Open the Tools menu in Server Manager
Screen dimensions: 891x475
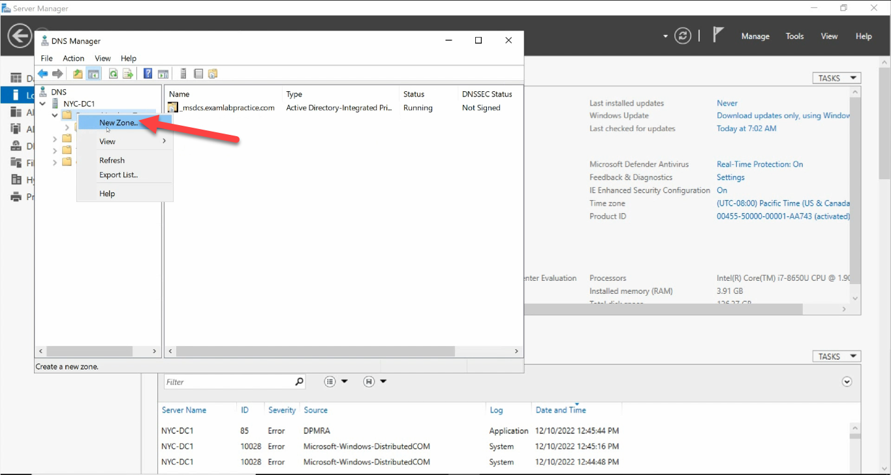pos(794,36)
